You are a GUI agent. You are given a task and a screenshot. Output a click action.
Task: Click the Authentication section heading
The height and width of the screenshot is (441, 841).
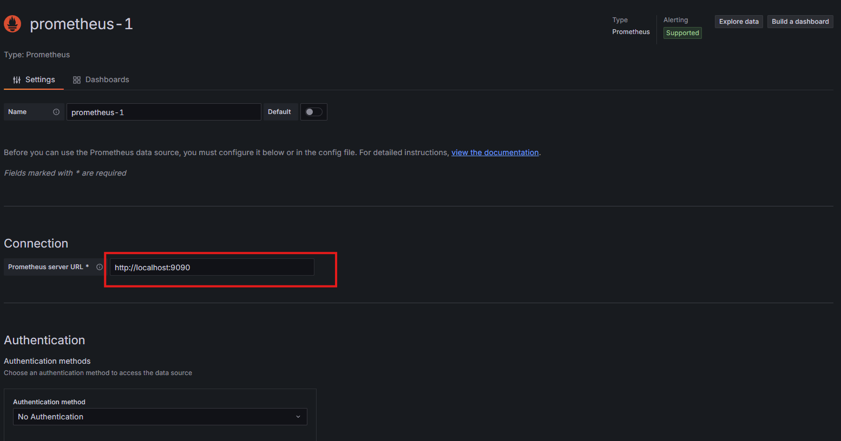click(x=44, y=340)
